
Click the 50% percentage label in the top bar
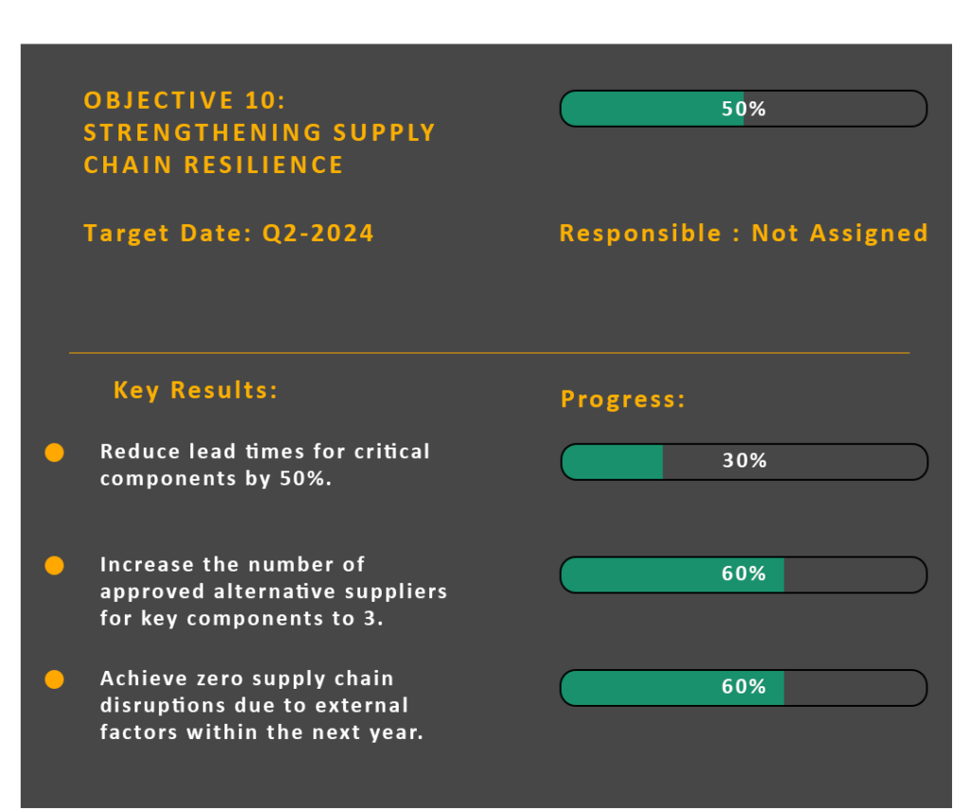coord(744,109)
